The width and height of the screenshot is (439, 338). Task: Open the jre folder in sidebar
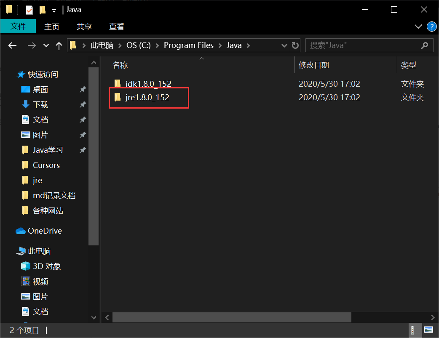37,180
